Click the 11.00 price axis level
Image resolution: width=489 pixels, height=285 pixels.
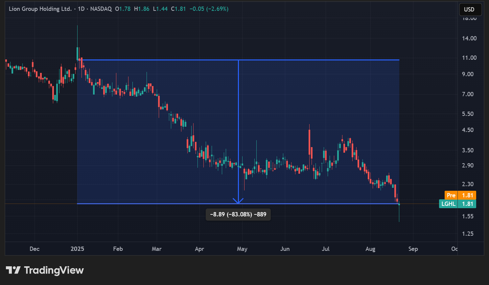pos(469,58)
